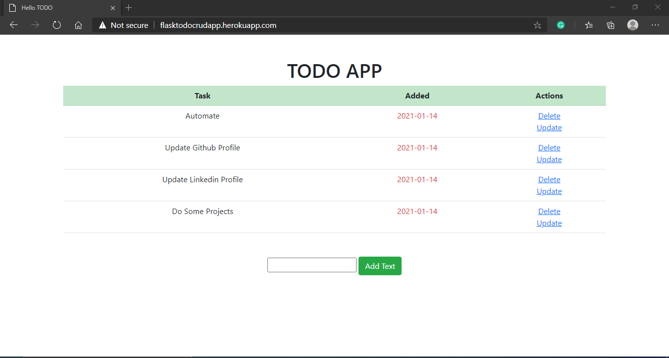This screenshot has height=358, width=669.
Task: Delete the Update Github Profile task
Action: click(x=549, y=147)
